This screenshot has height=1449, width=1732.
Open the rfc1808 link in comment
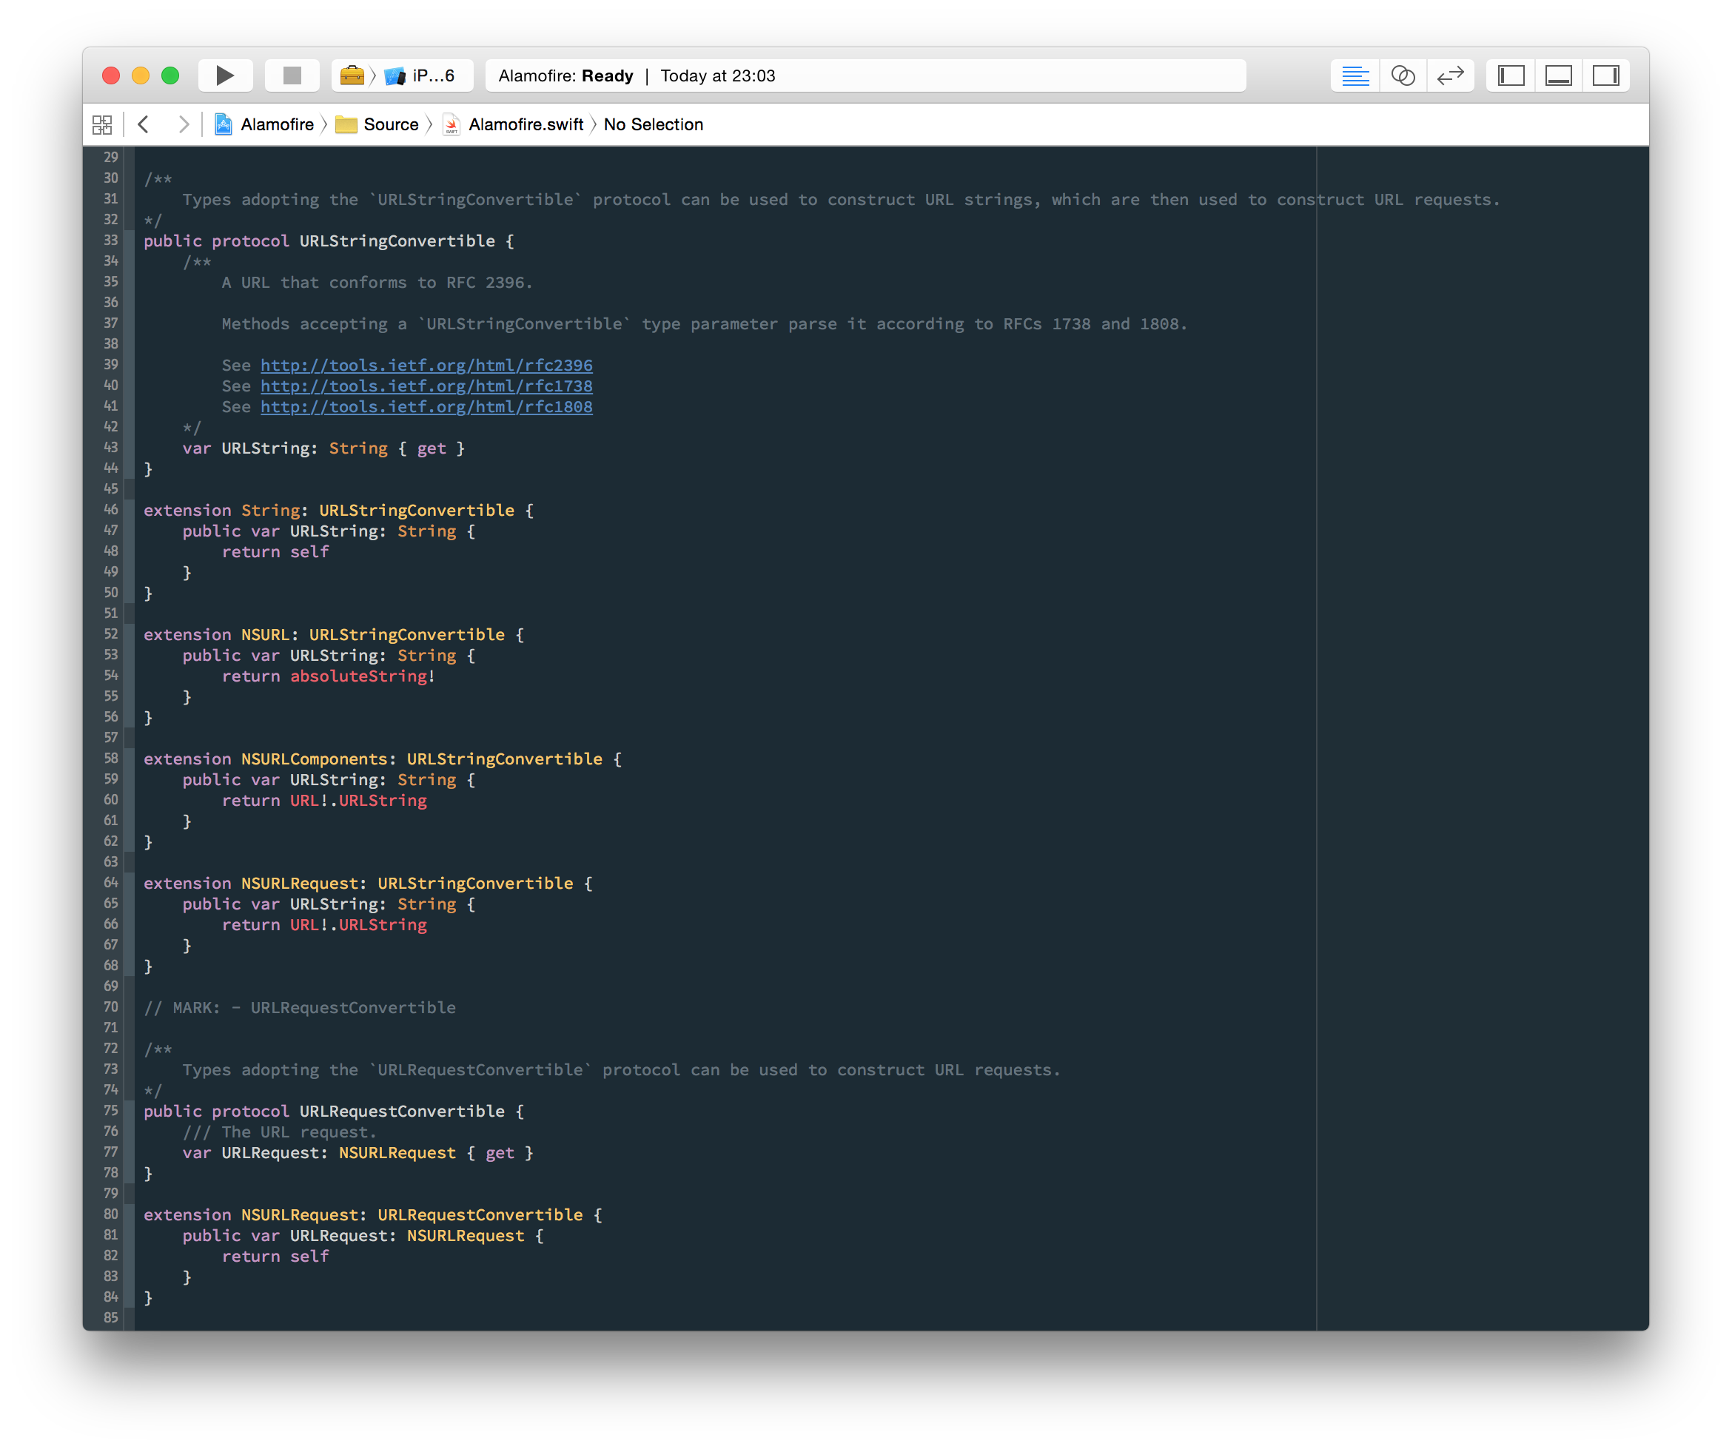point(426,406)
